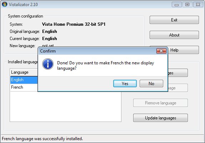Click the Update languages button

[x=161, y=118]
